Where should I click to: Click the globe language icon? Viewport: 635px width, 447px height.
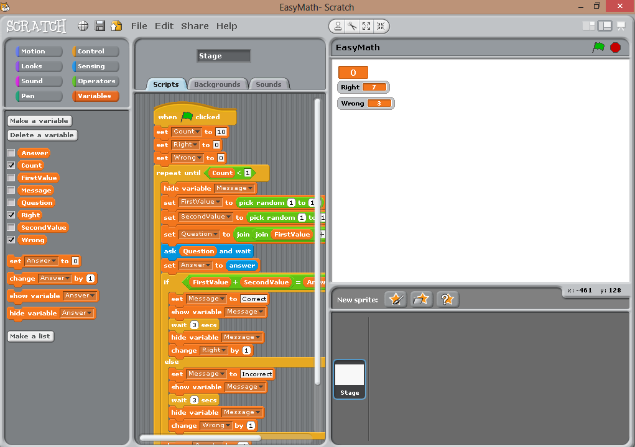coord(83,26)
